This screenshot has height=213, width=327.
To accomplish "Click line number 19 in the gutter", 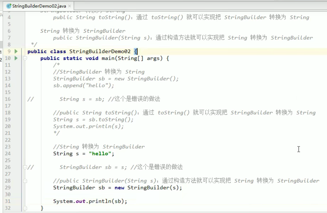I will point(8,119).
